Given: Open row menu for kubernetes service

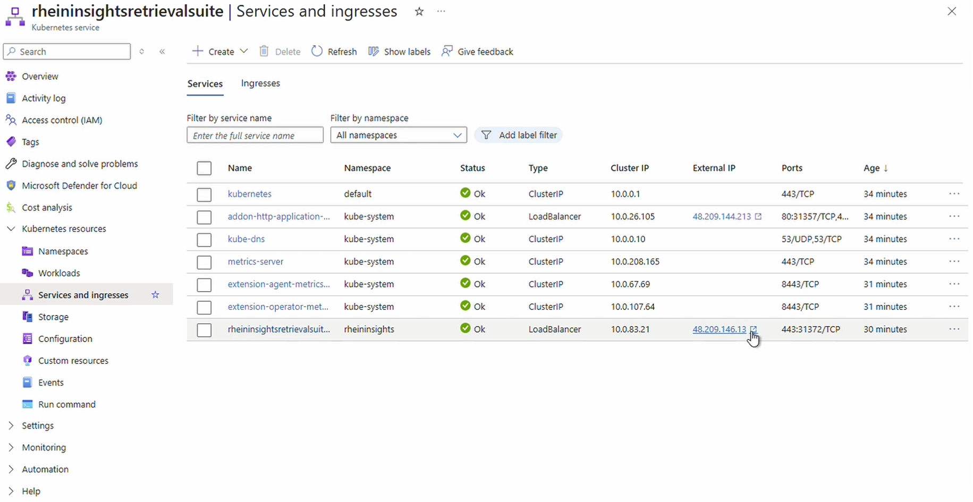Looking at the screenshot, I should pos(954,194).
